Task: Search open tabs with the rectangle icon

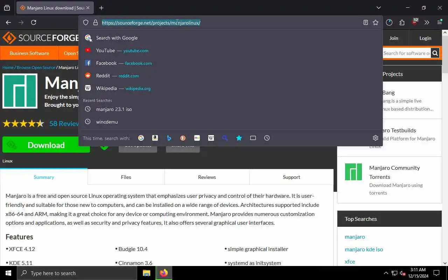Action: (x=253, y=138)
